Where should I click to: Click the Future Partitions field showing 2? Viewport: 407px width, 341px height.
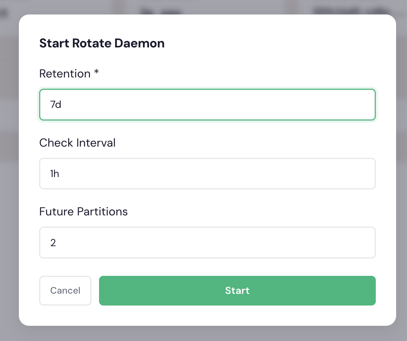[207, 242]
